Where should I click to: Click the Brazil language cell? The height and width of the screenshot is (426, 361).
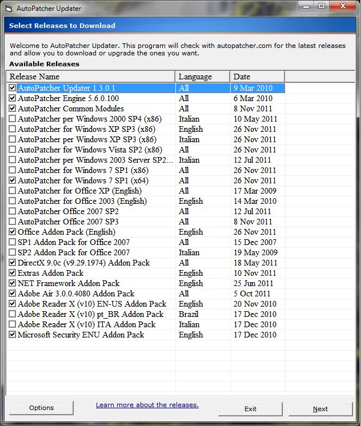coord(188,314)
